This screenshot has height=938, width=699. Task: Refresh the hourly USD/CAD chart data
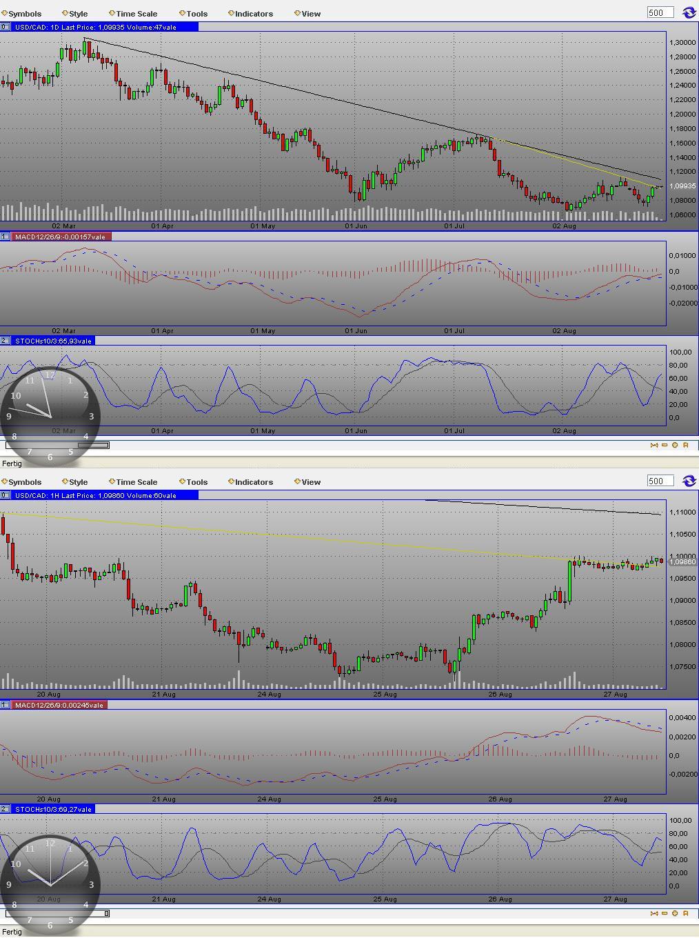[689, 481]
